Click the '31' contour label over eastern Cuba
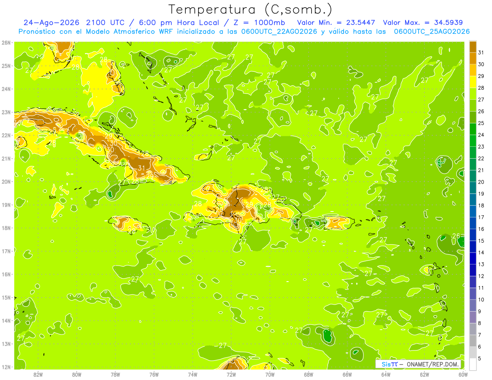The width and height of the screenshot is (492, 380). tap(142, 168)
